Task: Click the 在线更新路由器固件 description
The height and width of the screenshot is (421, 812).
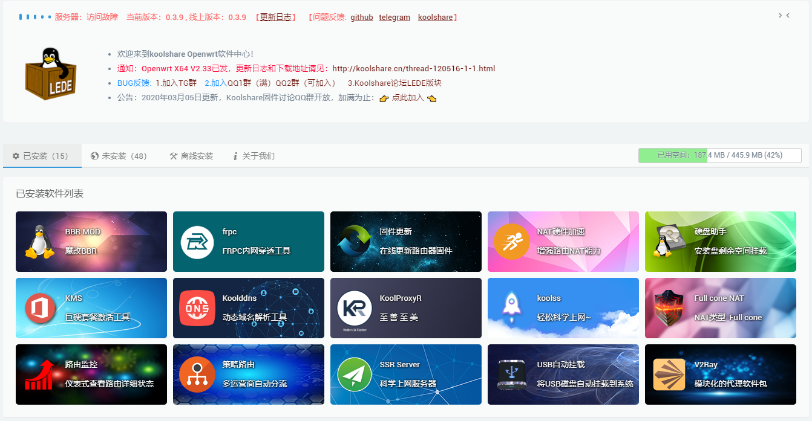Action: pos(416,251)
